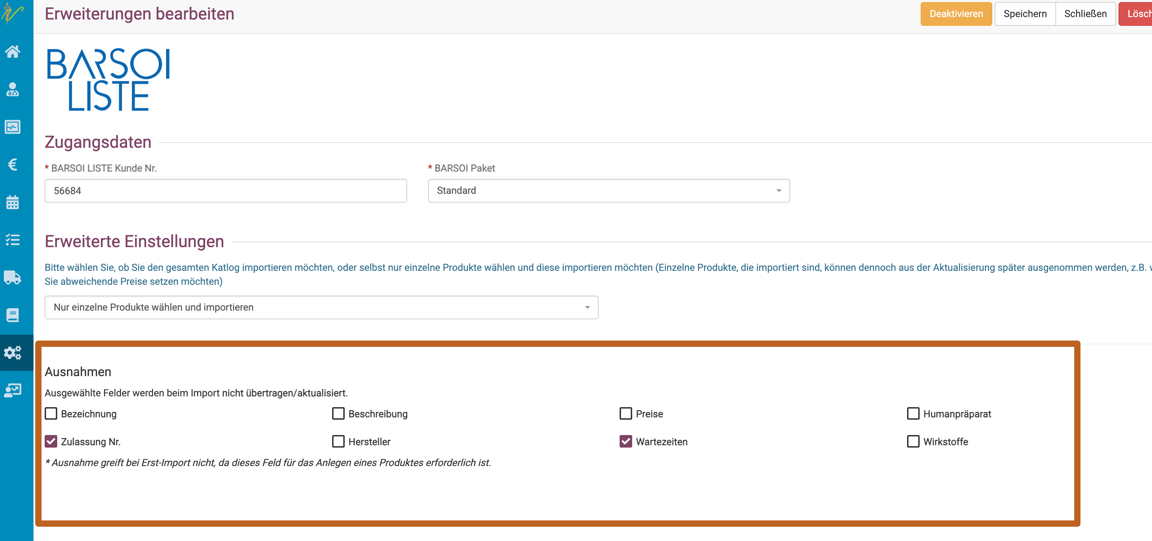The width and height of the screenshot is (1152, 541).
Task: Open the patients/doctor icon in sidebar
Action: (13, 89)
